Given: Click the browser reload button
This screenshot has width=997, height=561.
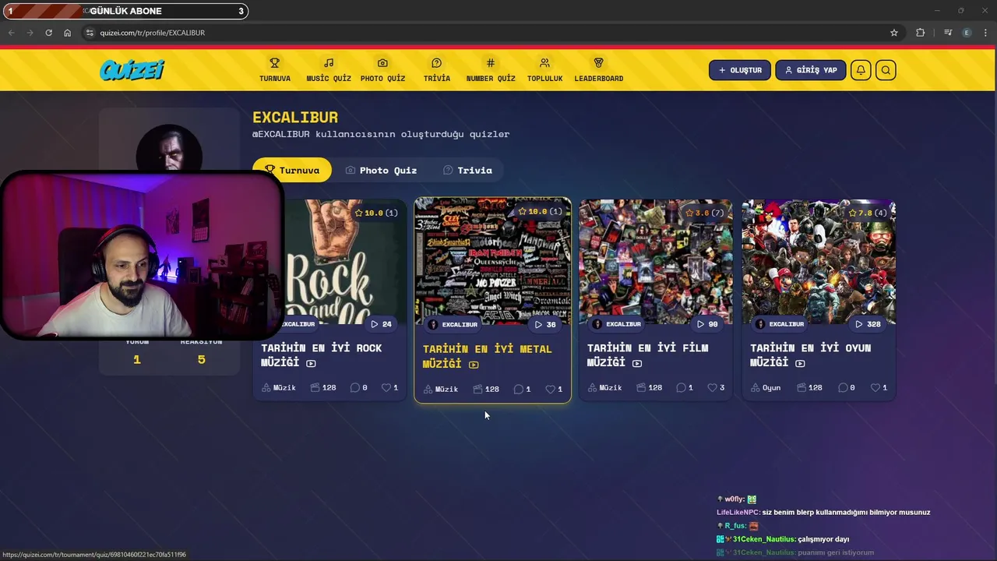Looking at the screenshot, I should click(x=48, y=33).
